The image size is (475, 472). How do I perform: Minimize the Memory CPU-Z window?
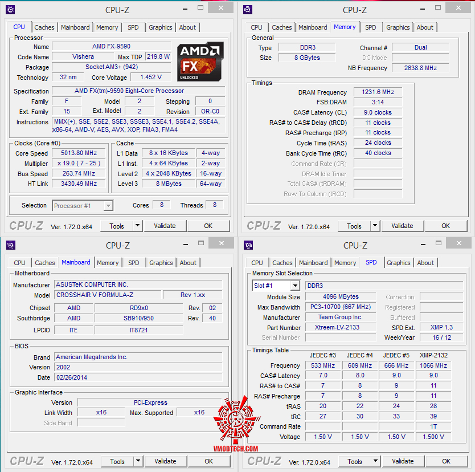point(423,9)
